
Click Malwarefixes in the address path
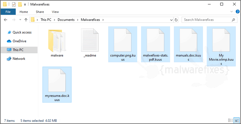click(90, 20)
